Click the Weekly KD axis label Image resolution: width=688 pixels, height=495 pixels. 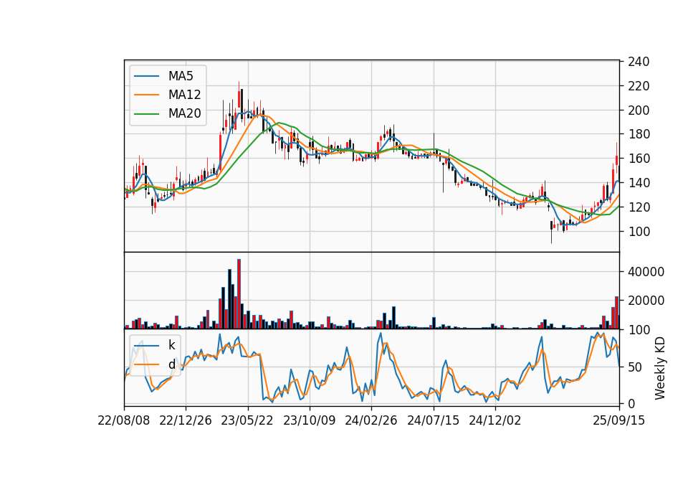(659, 368)
